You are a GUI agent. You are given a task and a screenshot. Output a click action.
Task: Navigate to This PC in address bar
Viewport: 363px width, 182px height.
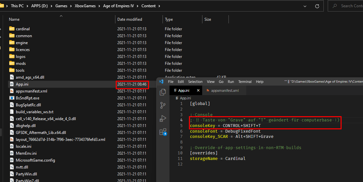click(17, 6)
